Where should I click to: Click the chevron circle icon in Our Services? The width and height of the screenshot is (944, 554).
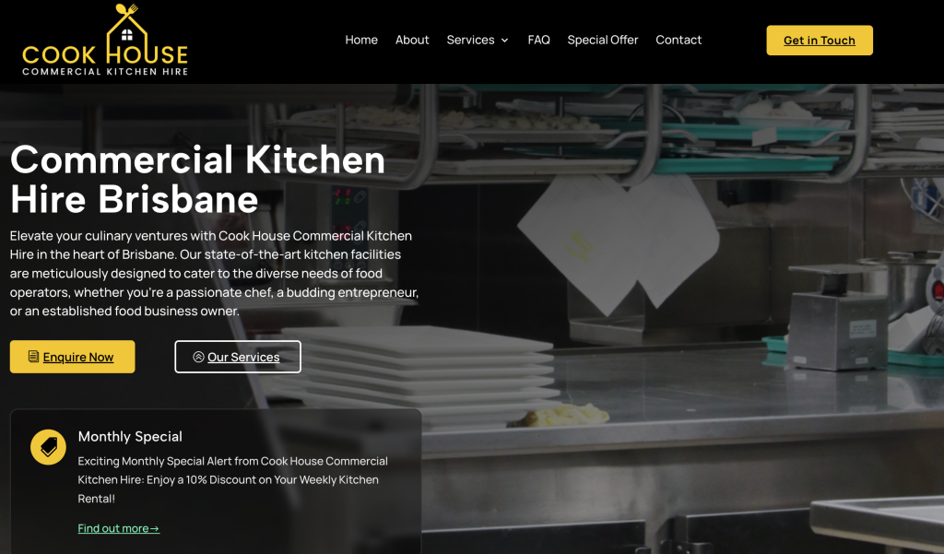[198, 357]
